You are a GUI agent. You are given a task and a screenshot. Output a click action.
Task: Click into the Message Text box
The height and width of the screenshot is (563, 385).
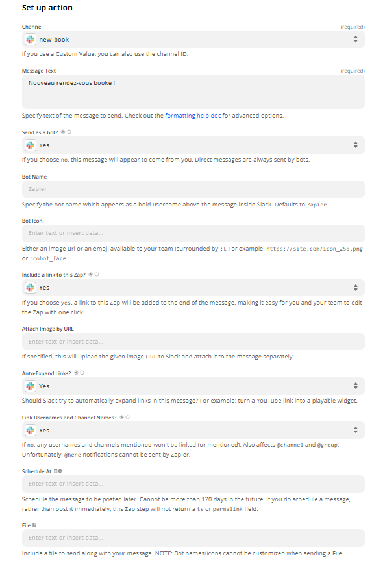click(x=193, y=92)
